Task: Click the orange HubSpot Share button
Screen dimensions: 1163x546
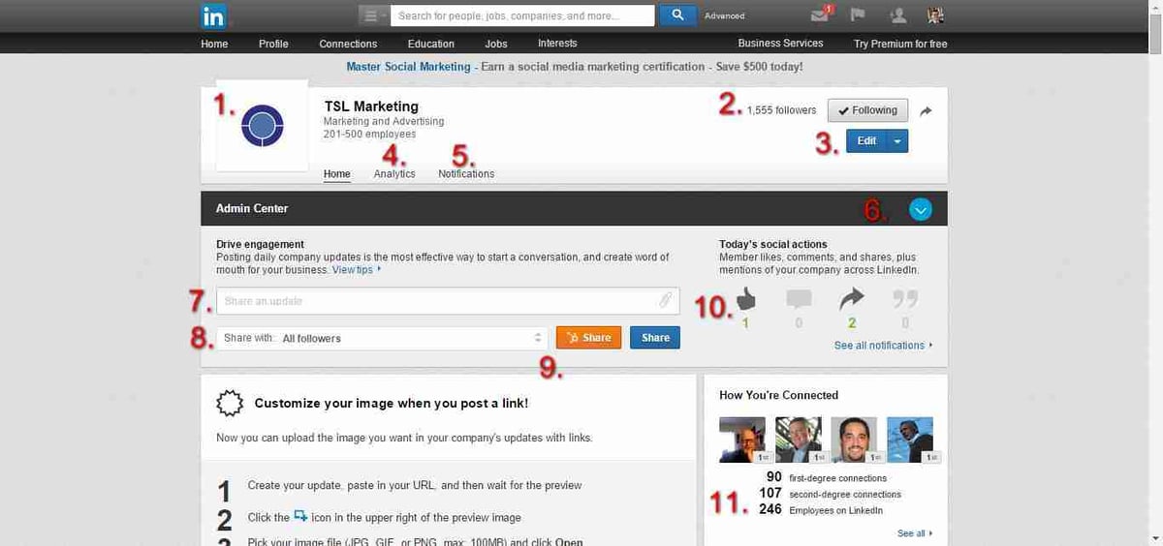Action: point(588,337)
